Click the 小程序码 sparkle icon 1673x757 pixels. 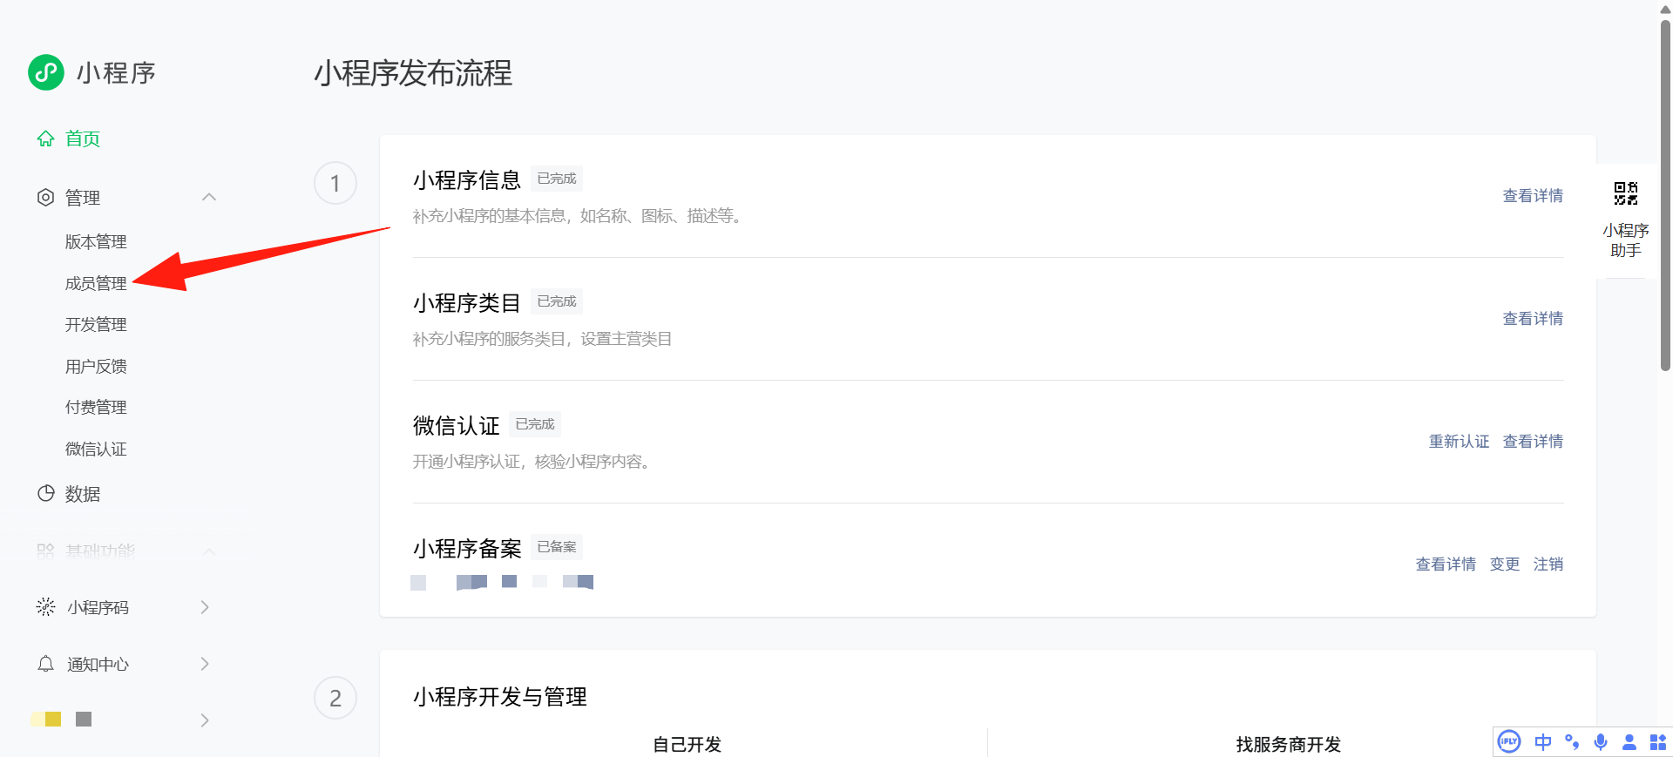click(x=45, y=607)
